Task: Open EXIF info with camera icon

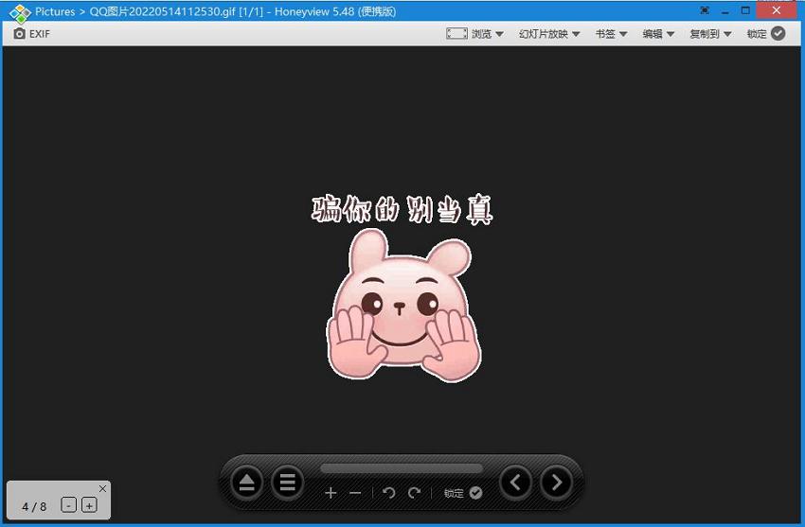Action: coord(31,33)
